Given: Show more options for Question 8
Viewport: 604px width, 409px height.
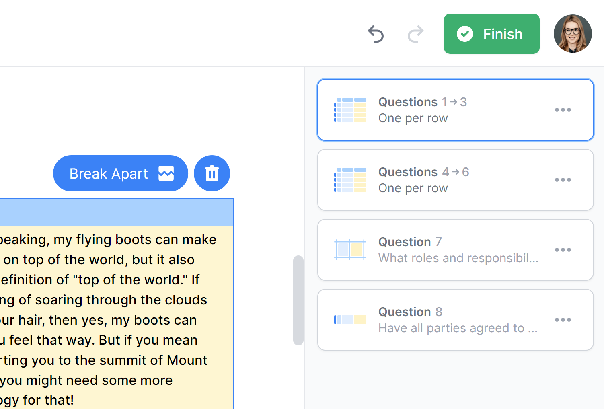Looking at the screenshot, I should click(x=563, y=320).
